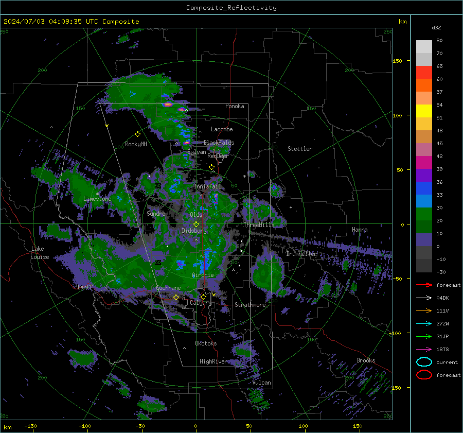Screen dimensions: 463x433
Task: Click the yellow diamond marker below Cochrane
Action: tap(176, 297)
